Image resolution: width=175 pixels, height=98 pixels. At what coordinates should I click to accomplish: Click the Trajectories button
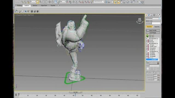click(157, 27)
